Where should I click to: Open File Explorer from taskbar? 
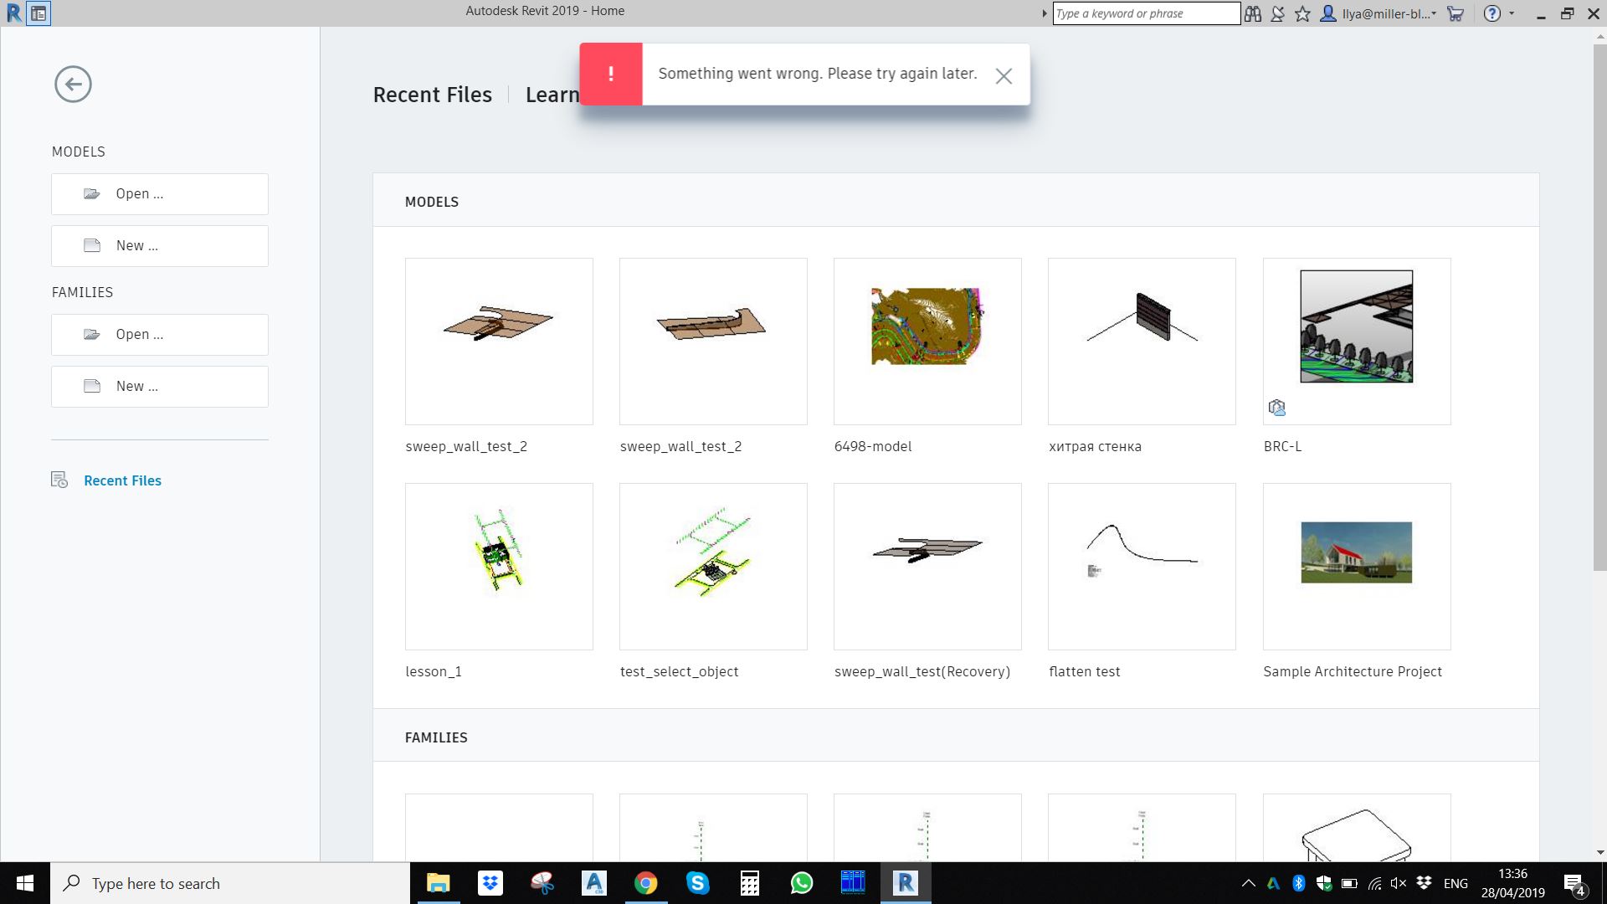439,883
